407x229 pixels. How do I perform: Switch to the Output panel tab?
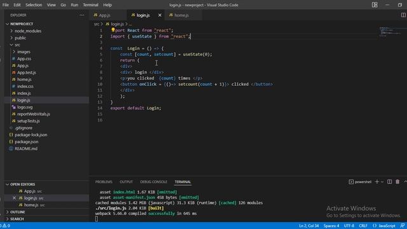tap(126, 182)
